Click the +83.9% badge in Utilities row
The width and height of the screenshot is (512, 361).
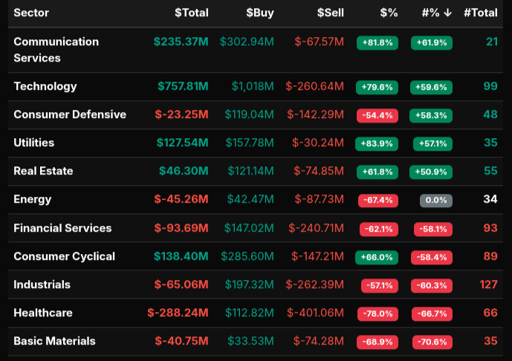coord(377,143)
